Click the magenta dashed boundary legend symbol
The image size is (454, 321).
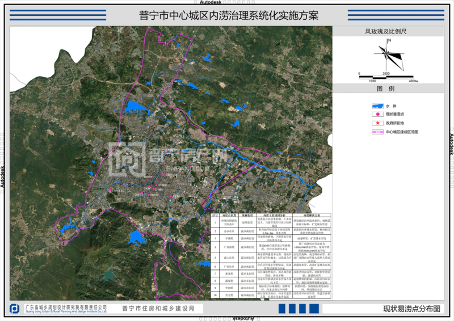[377, 131]
